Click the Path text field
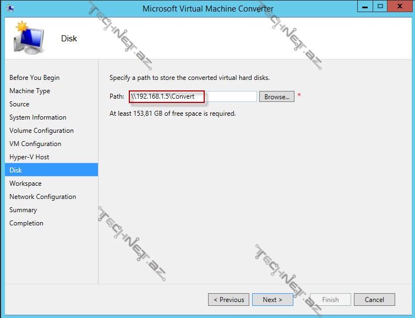 193,96
